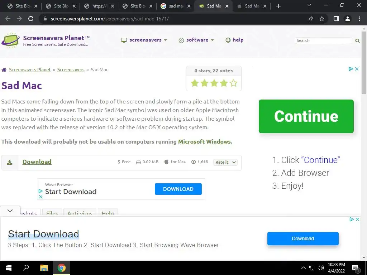The image size is (367, 275).
Task: Open the Help tab on page
Action: coord(108,211)
